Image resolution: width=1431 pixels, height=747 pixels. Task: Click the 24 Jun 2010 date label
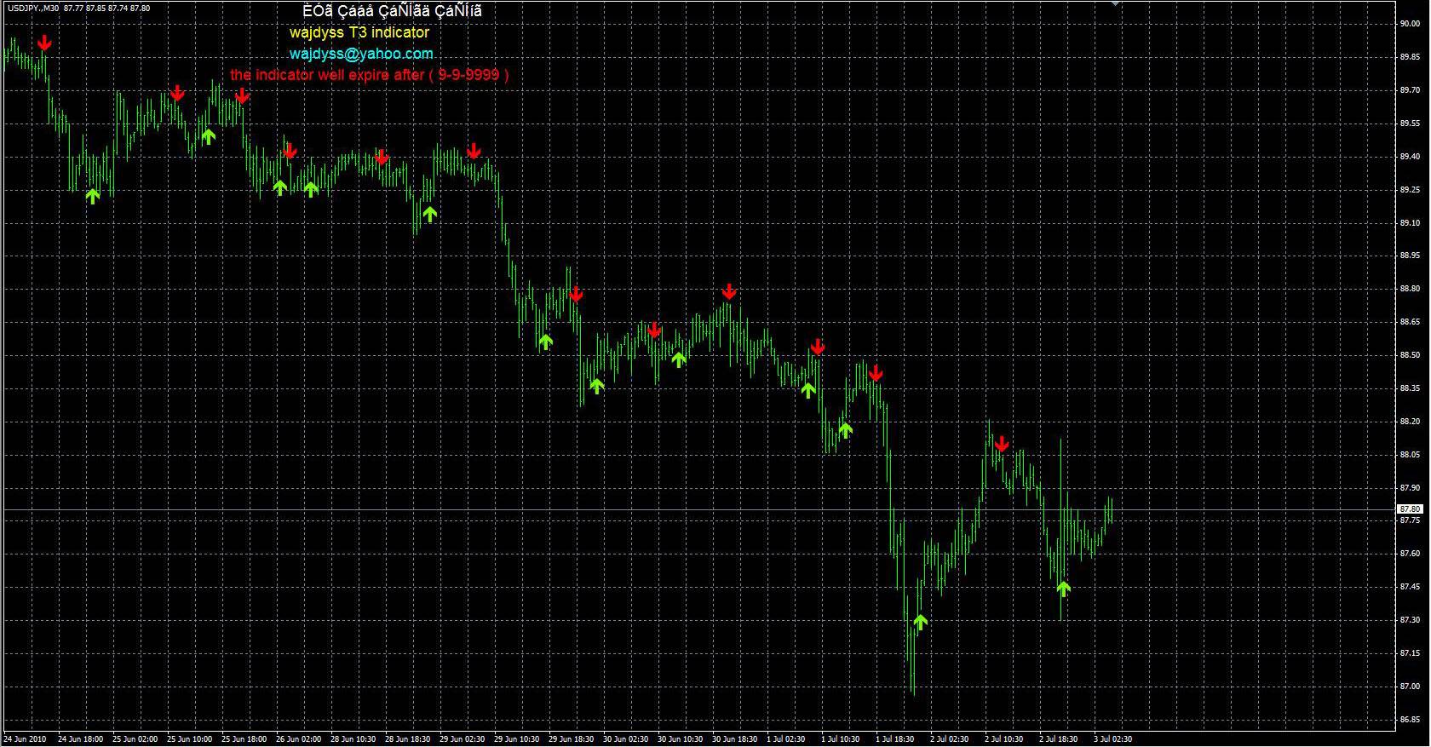(25, 739)
